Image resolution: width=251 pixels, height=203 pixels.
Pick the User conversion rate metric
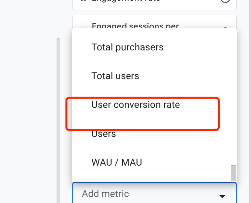coord(135,105)
